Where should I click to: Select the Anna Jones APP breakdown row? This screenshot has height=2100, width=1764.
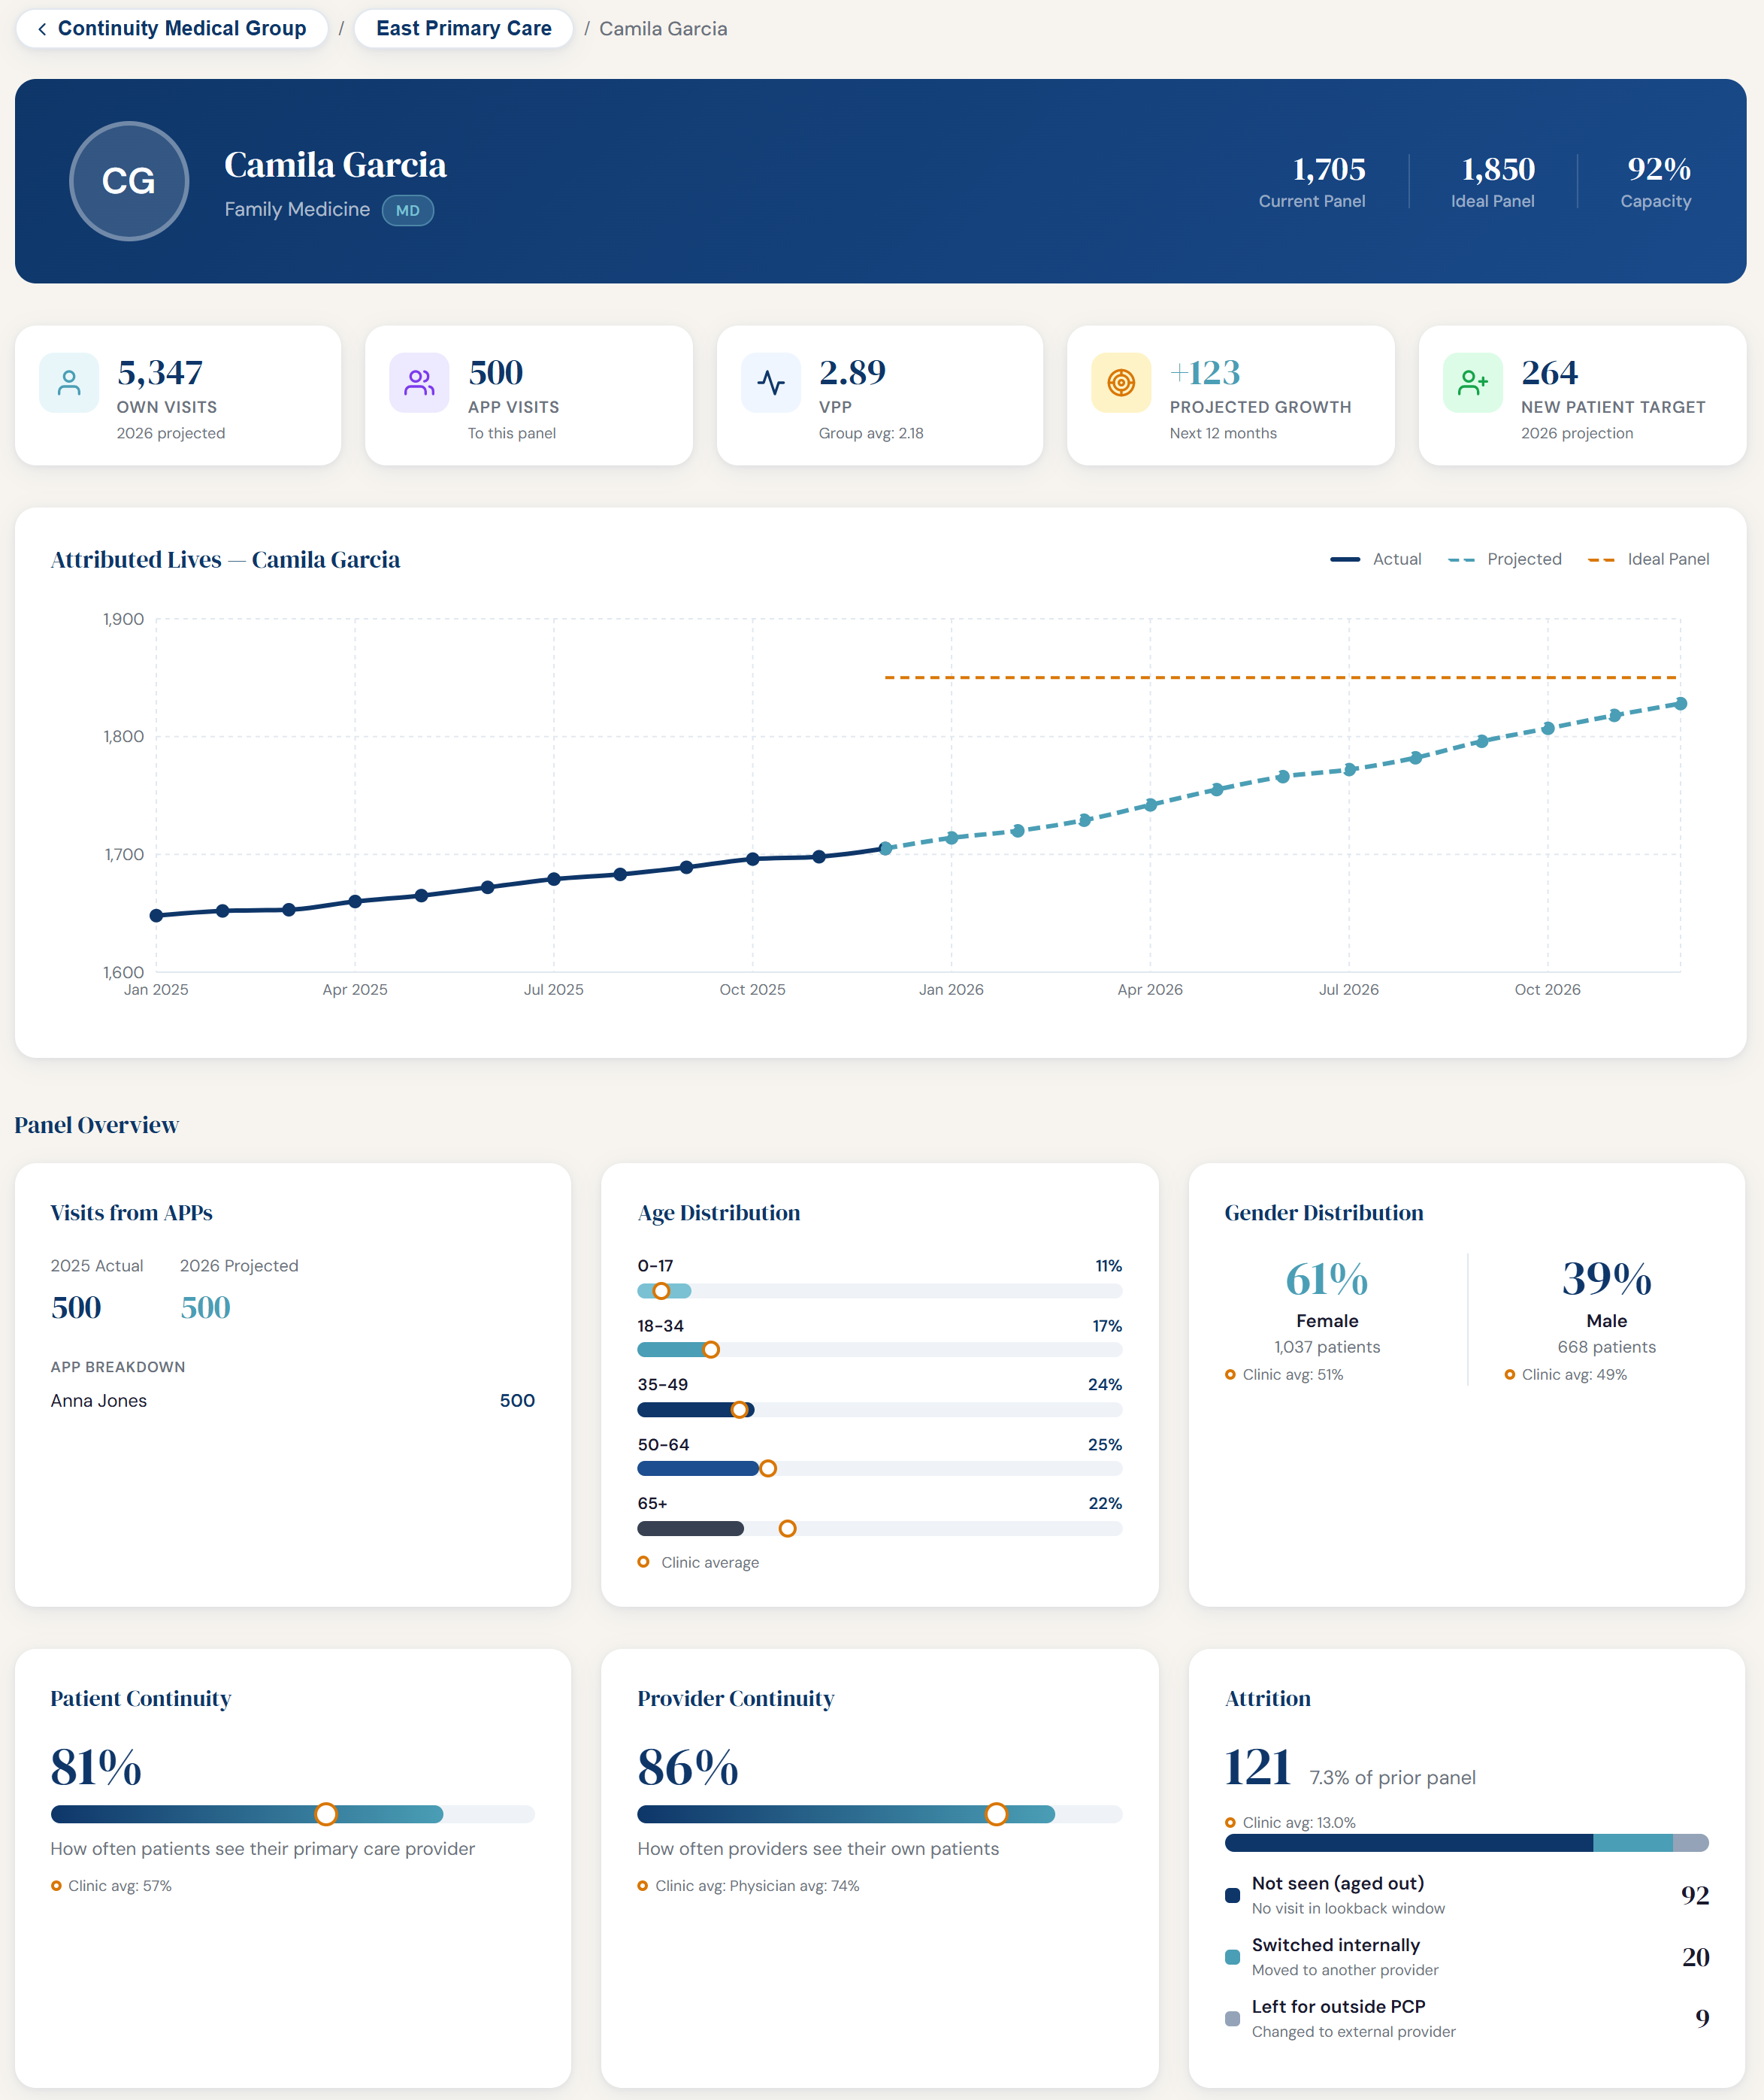[292, 1401]
